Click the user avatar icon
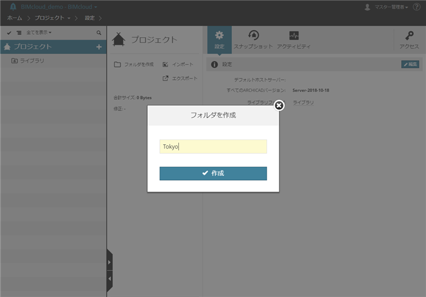This screenshot has width=426, height=297. 368,7
